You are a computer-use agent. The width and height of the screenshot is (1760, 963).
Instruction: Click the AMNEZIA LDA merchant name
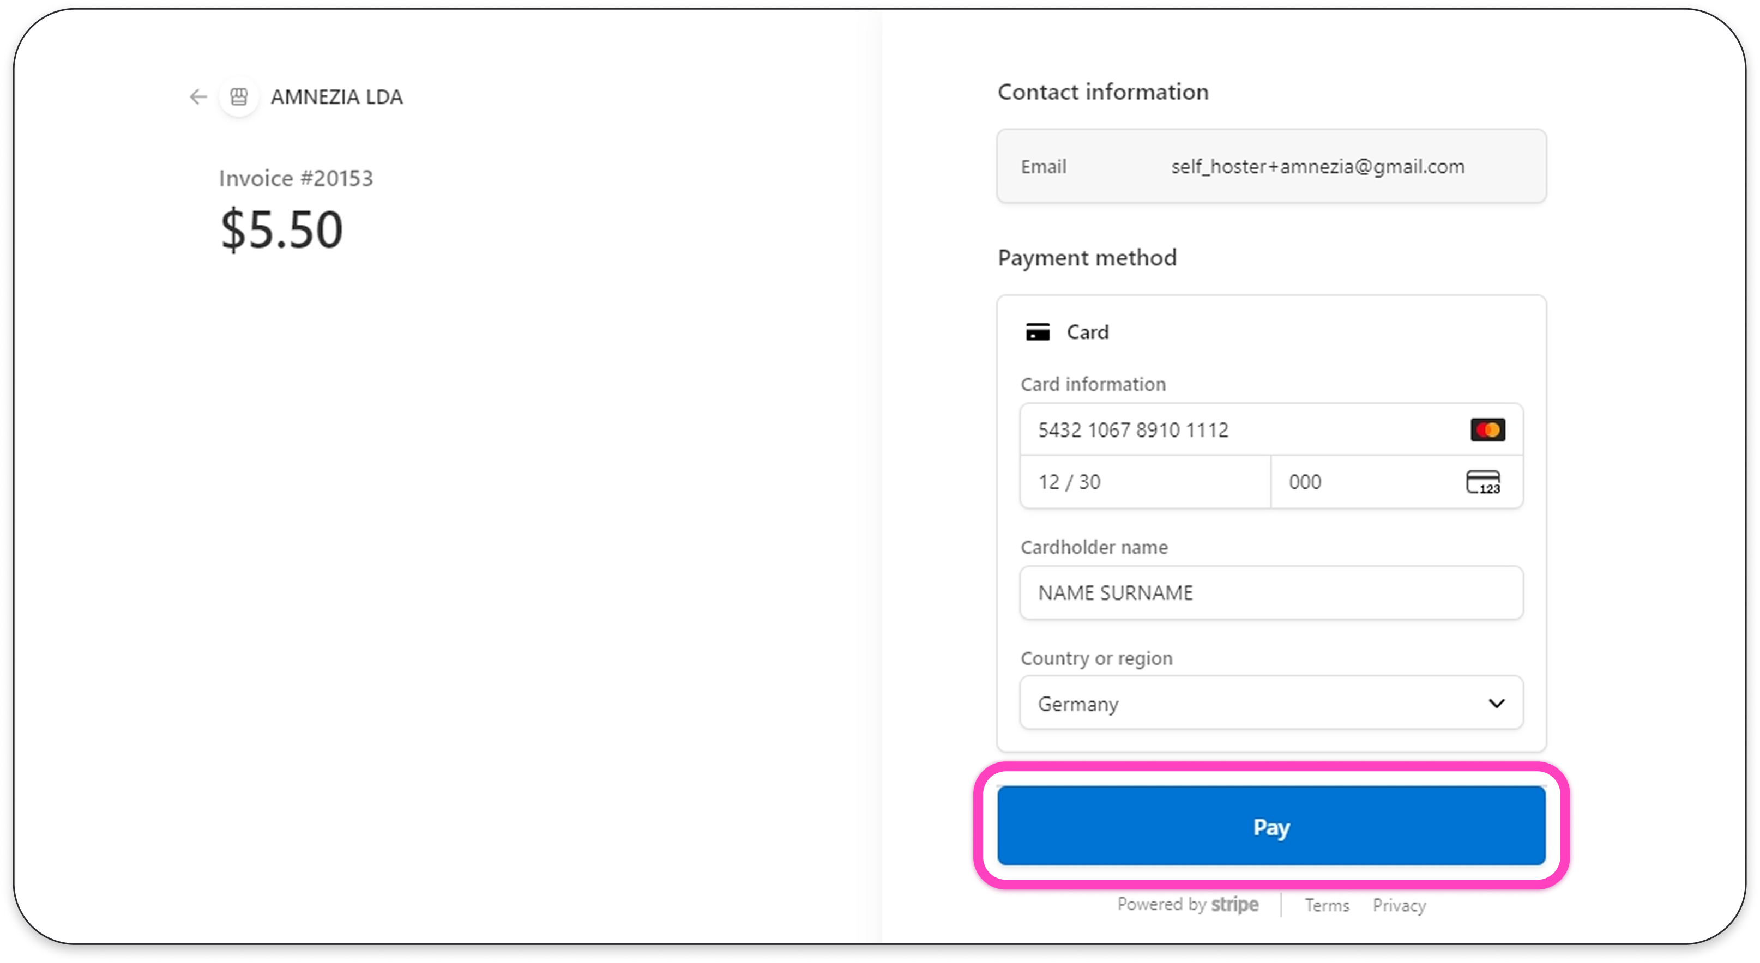(x=337, y=97)
